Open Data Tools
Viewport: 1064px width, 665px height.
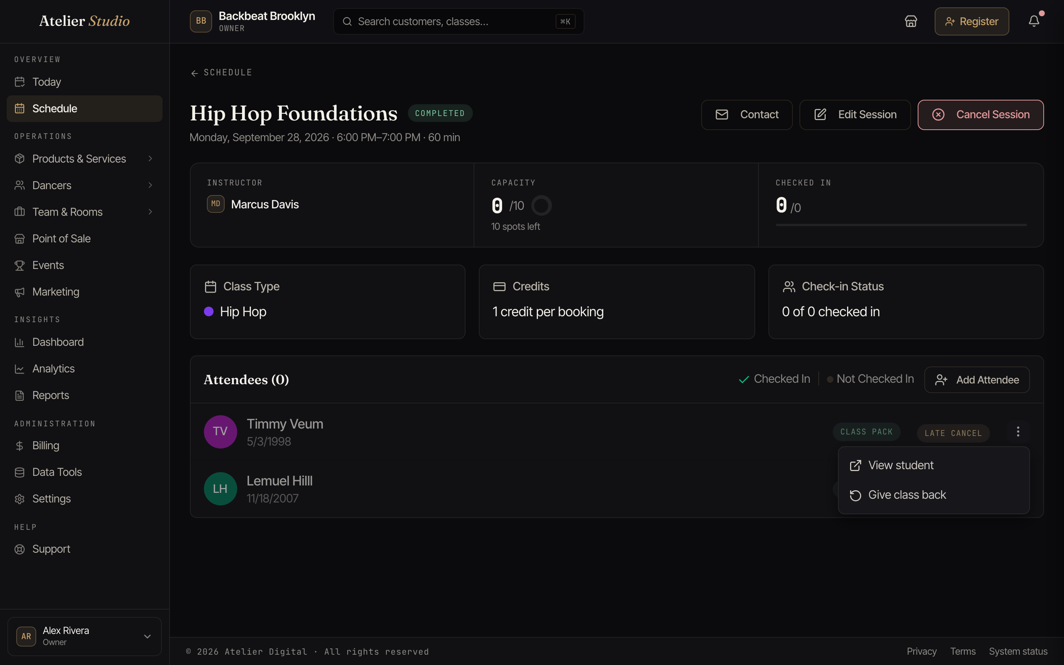tap(84, 473)
